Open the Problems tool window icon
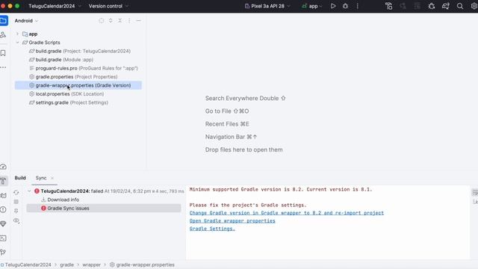The image size is (478, 269). pyautogui.click(x=3, y=209)
